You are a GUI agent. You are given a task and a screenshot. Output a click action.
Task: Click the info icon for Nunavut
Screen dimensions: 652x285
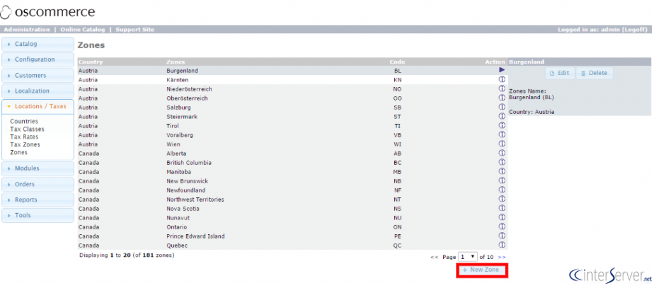[502, 217]
